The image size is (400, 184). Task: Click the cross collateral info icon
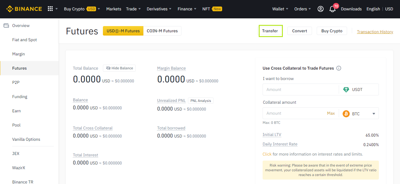[x=338, y=68]
